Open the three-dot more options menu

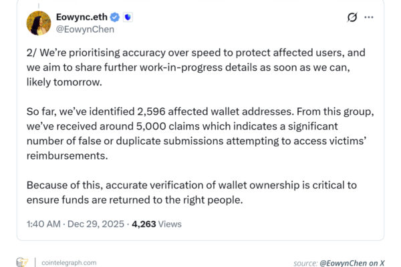[x=369, y=17]
